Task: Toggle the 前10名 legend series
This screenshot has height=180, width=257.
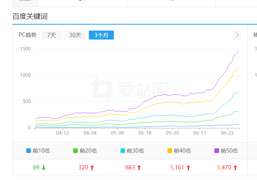Action: point(38,151)
